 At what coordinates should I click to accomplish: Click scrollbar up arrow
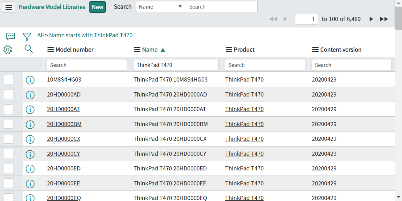398,3
